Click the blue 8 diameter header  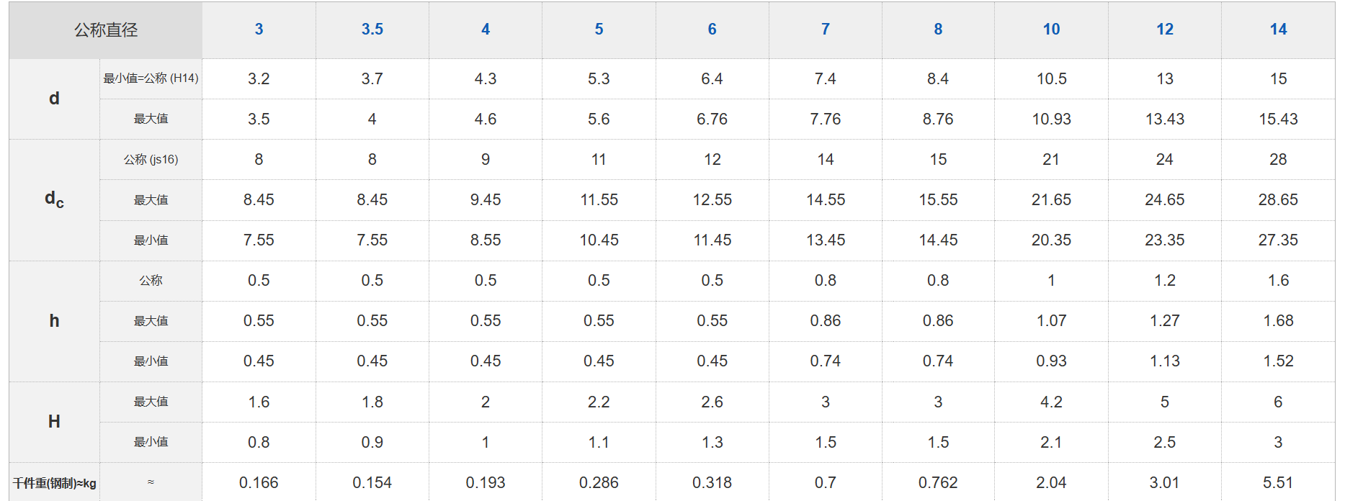[938, 30]
